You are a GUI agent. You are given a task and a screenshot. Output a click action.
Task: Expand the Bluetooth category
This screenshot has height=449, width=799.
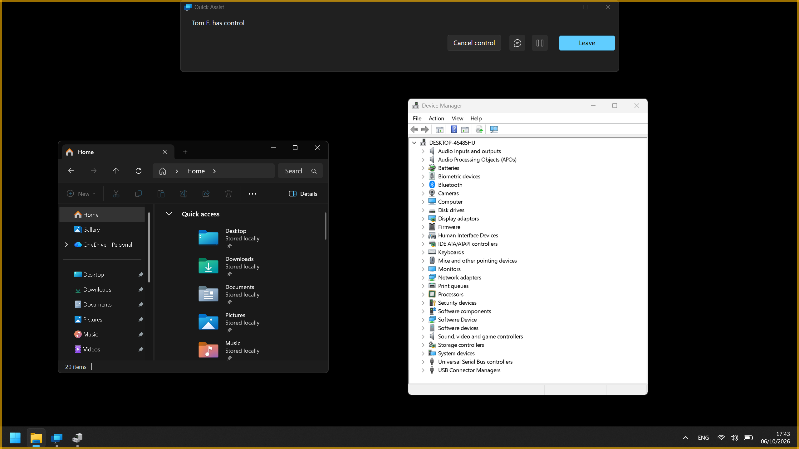pyautogui.click(x=423, y=185)
